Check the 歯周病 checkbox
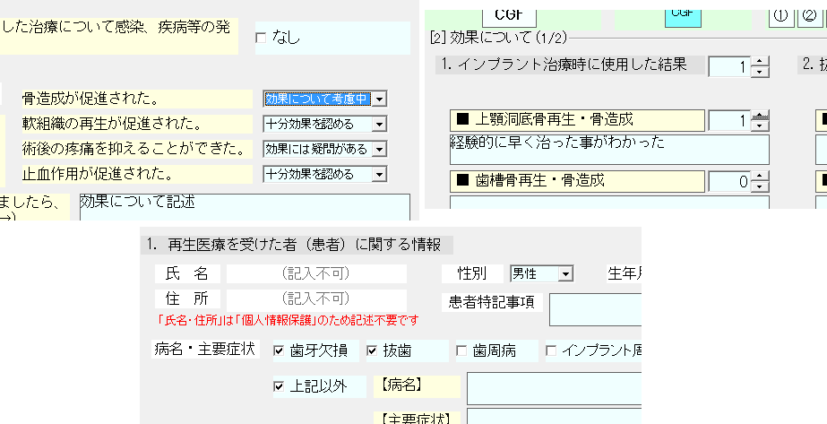Image resolution: width=827 pixels, height=424 pixels. point(461,350)
